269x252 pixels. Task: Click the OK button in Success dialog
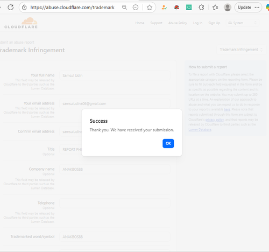click(168, 143)
